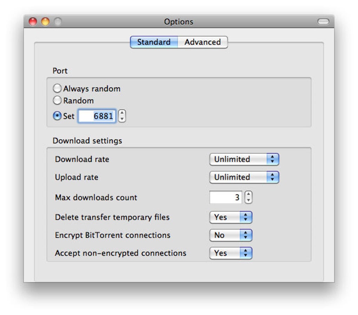Click the 'Yes' value next to Delete temporary files

pyautogui.click(x=219, y=217)
